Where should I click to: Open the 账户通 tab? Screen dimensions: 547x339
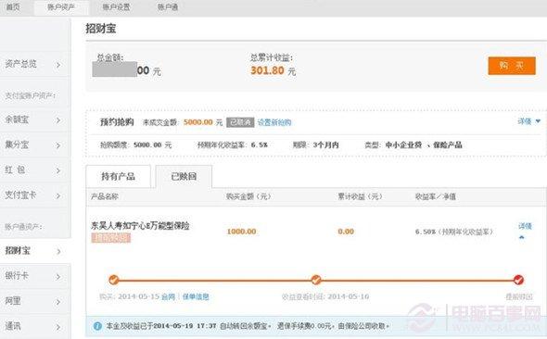pos(168,7)
